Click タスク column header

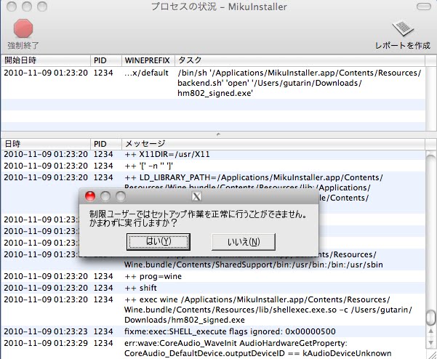[x=300, y=60]
